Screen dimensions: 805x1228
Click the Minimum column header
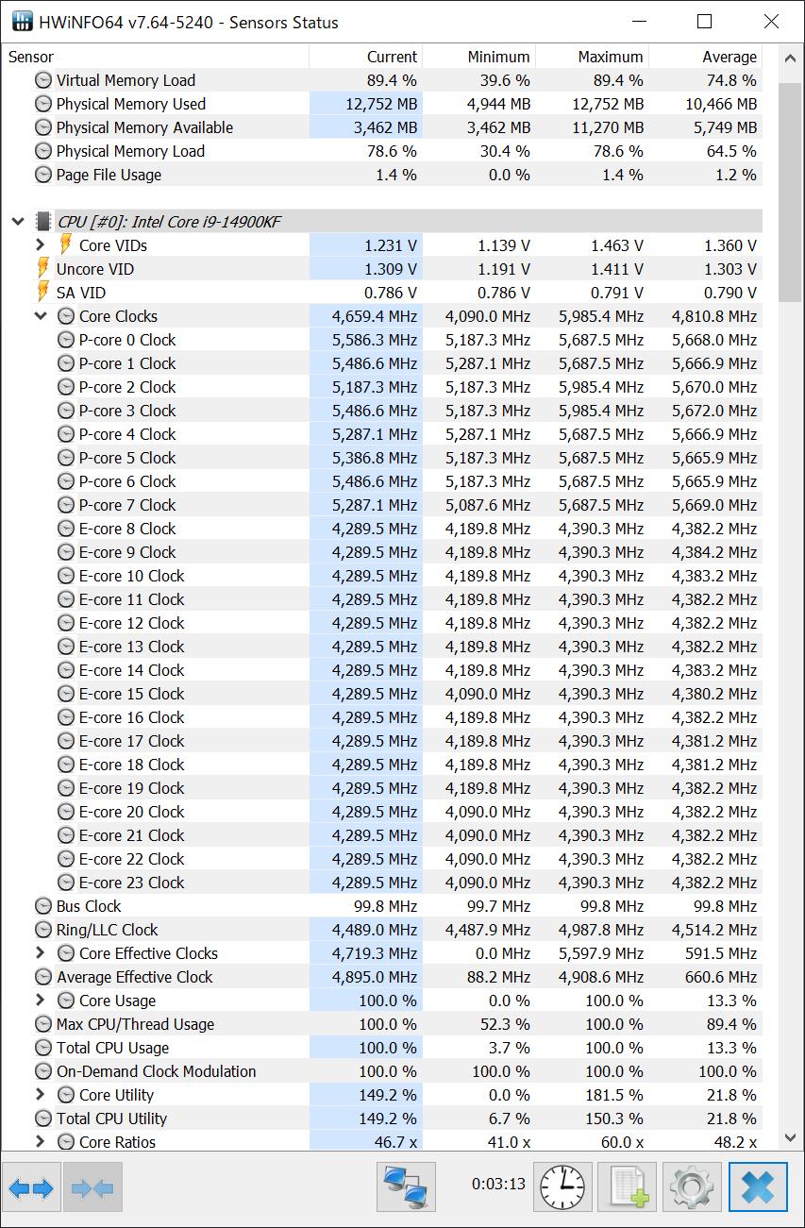[x=479, y=57]
